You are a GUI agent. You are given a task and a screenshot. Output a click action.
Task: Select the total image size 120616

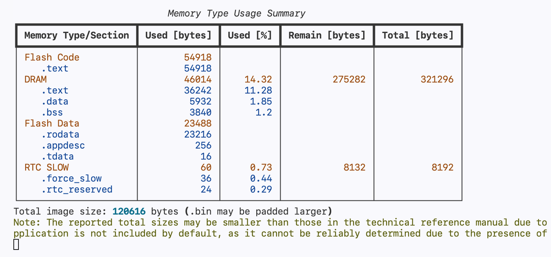(x=129, y=211)
